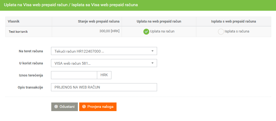The image size is (276, 121).
Task: Open the Na teret računa dropdown
Action: (x=104, y=51)
